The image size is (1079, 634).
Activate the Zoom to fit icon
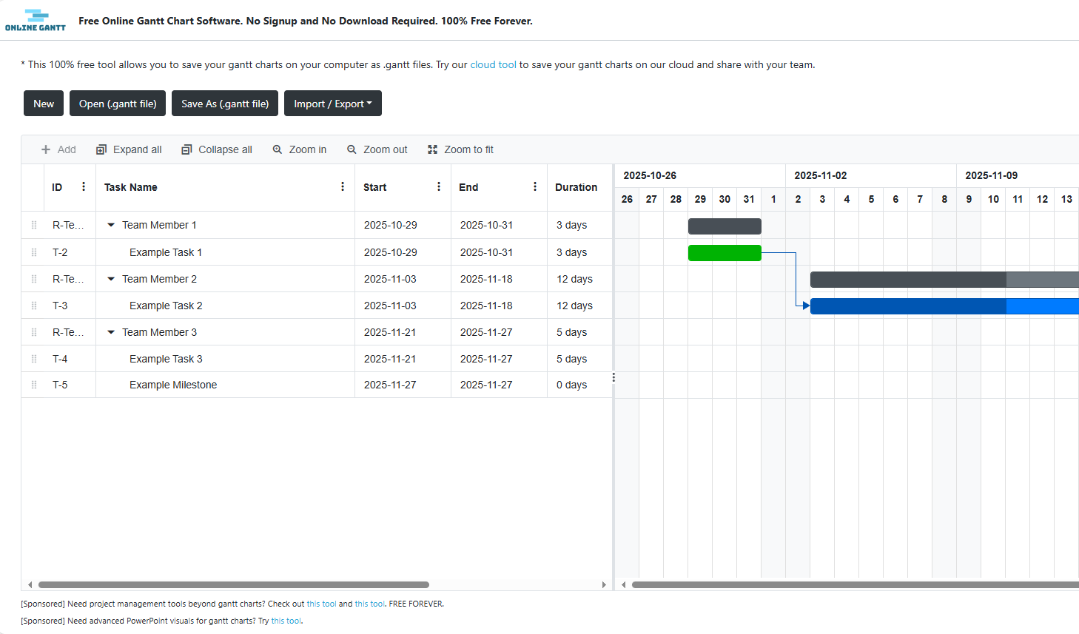click(x=432, y=149)
